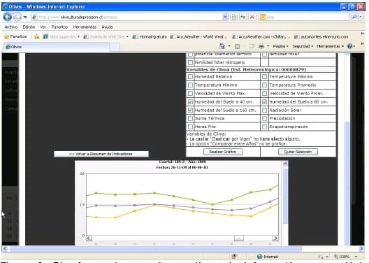This screenshot has height=263, width=369.
Task: Click the Bing search magnifier icon
Action: pyautogui.click(x=354, y=17)
